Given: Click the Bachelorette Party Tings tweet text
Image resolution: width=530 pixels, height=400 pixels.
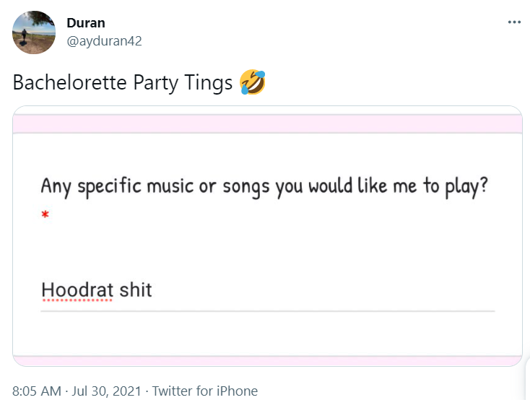Looking at the screenshot, I should 123,83.
